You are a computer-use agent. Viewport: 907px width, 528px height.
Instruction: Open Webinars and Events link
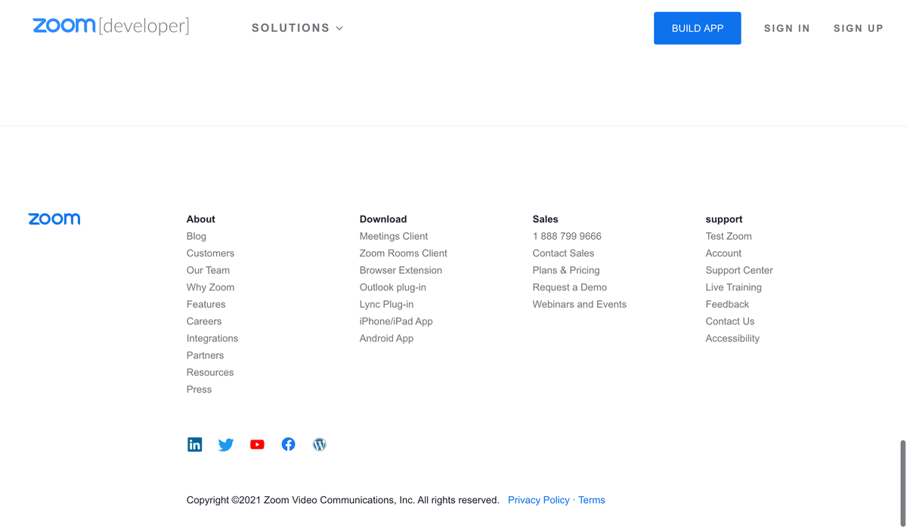tap(580, 304)
